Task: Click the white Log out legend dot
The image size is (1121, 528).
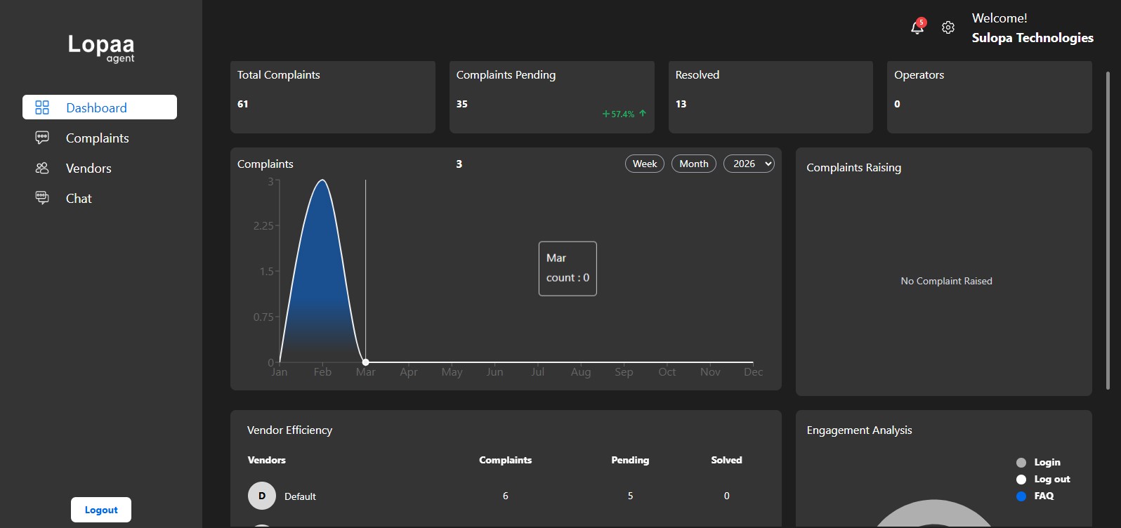Action: coord(1021,480)
